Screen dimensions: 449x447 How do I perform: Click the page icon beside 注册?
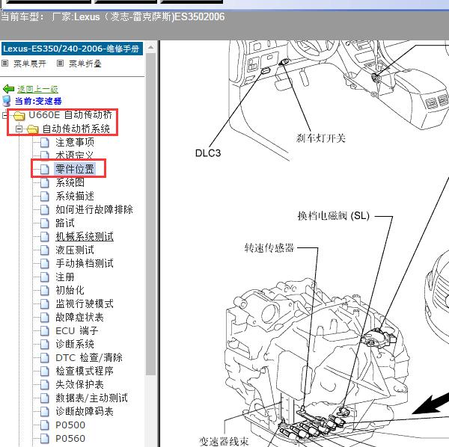pos(45,277)
